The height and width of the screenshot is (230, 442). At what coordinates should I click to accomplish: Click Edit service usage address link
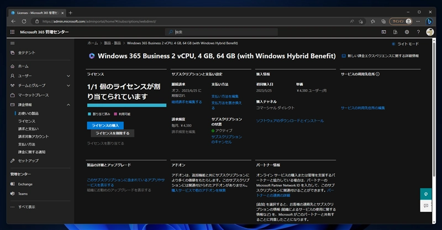click(363, 108)
